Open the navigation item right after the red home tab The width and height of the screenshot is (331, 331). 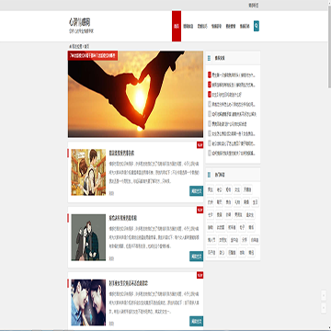tap(188, 26)
